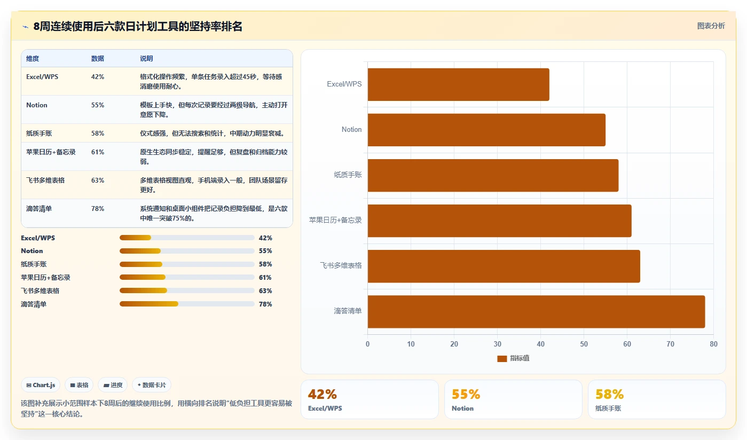Click the 指标值 legend text
The height and width of the screenshot is (440, 747).
520,358
